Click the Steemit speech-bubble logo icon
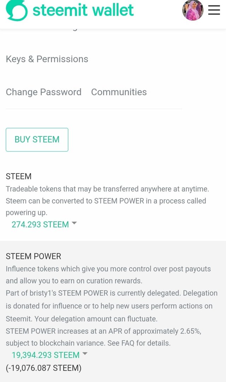 (x=16, y=11)
